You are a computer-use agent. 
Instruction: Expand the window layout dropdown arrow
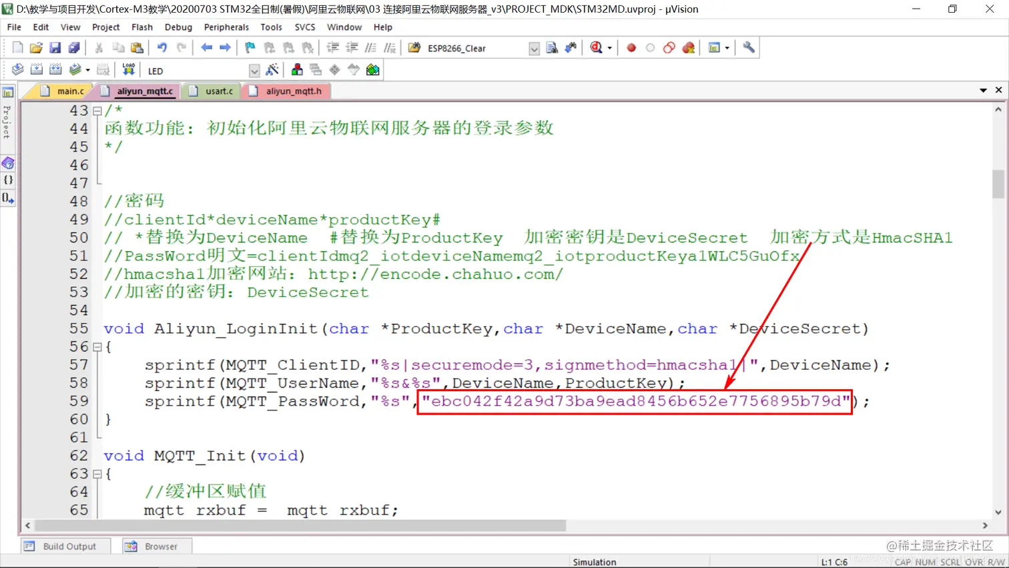pyautogui.click(x=727, y=48)
